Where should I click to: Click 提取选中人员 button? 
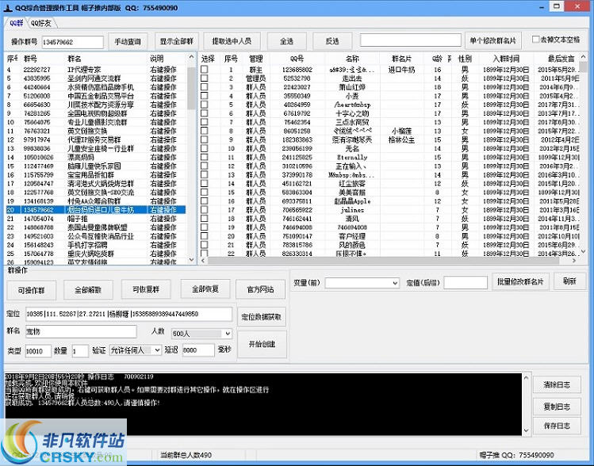pos(232,41)
